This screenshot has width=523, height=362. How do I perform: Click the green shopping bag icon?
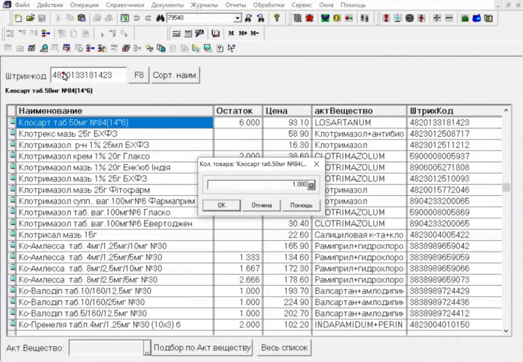[x=465, y=18]
